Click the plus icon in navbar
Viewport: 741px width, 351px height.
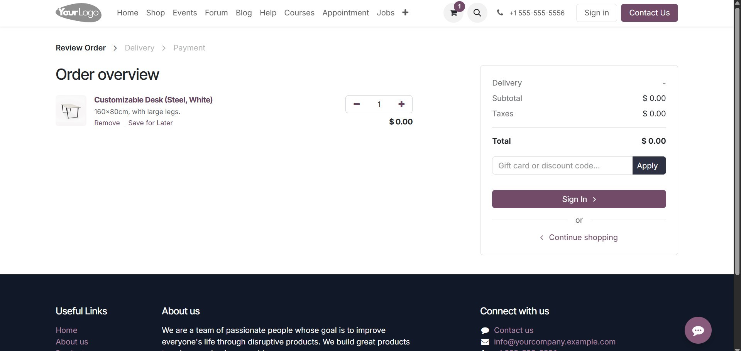coord(405,13)
